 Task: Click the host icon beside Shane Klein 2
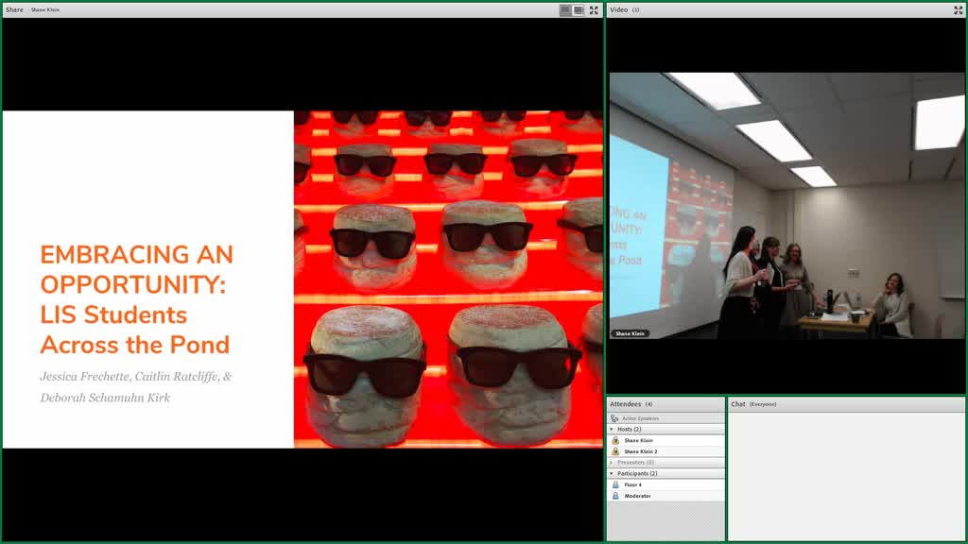tap(615, 451)
